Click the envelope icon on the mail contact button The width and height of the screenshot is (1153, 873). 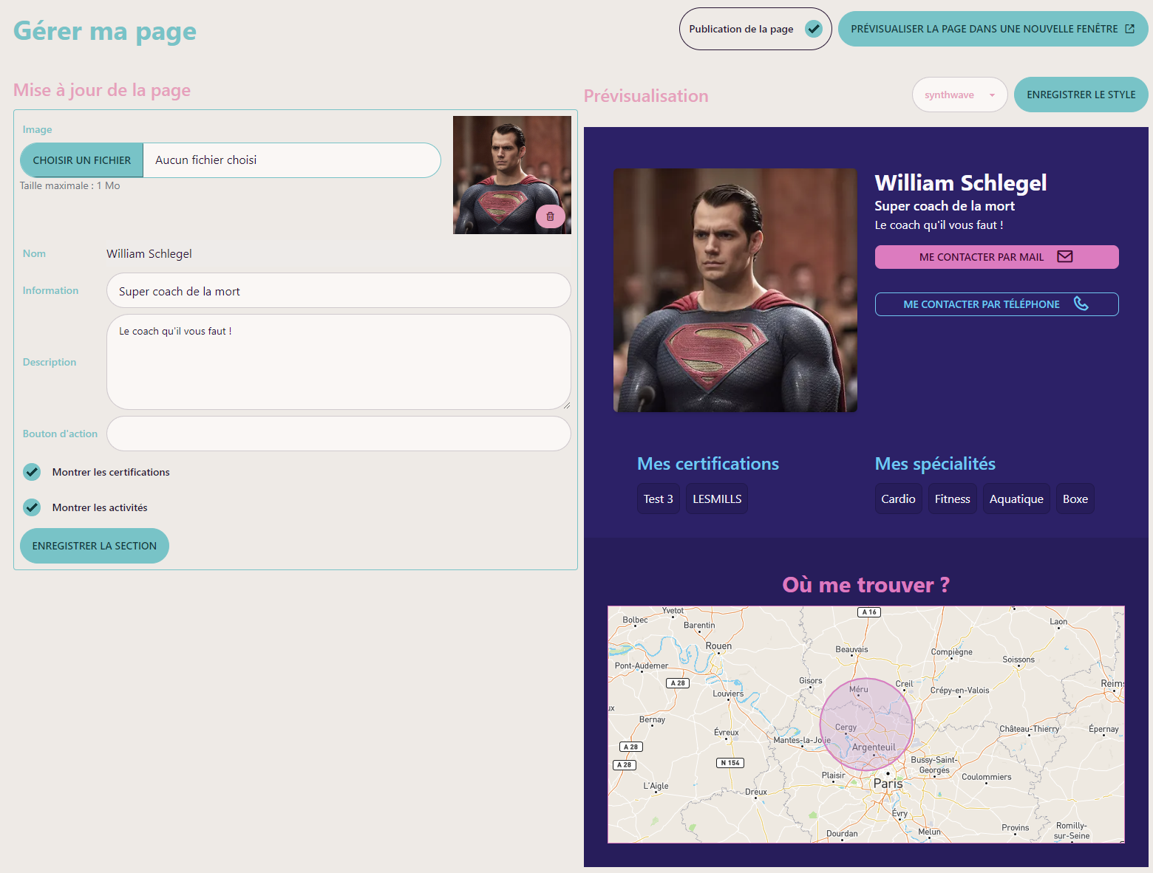tap(1065, 256)
